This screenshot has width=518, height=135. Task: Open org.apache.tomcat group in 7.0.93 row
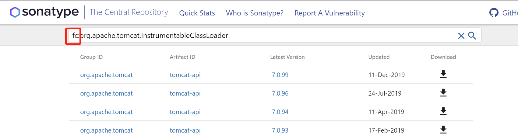pyautogui.click(x=106, y=130)
